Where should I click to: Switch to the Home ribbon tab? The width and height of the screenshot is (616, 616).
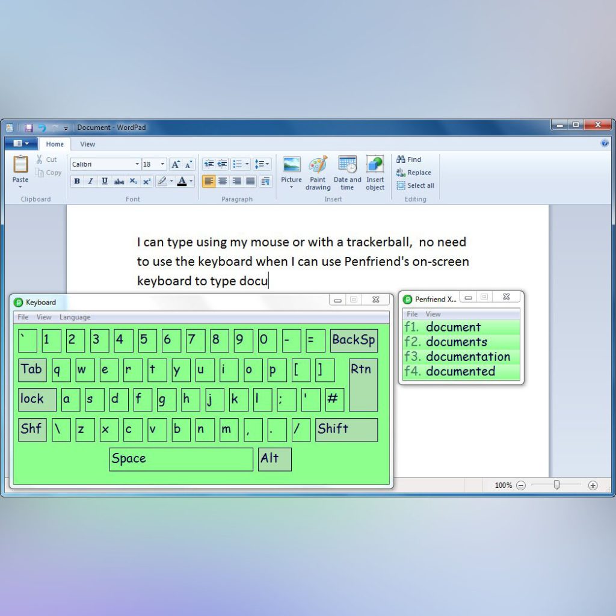pos(55,144)
